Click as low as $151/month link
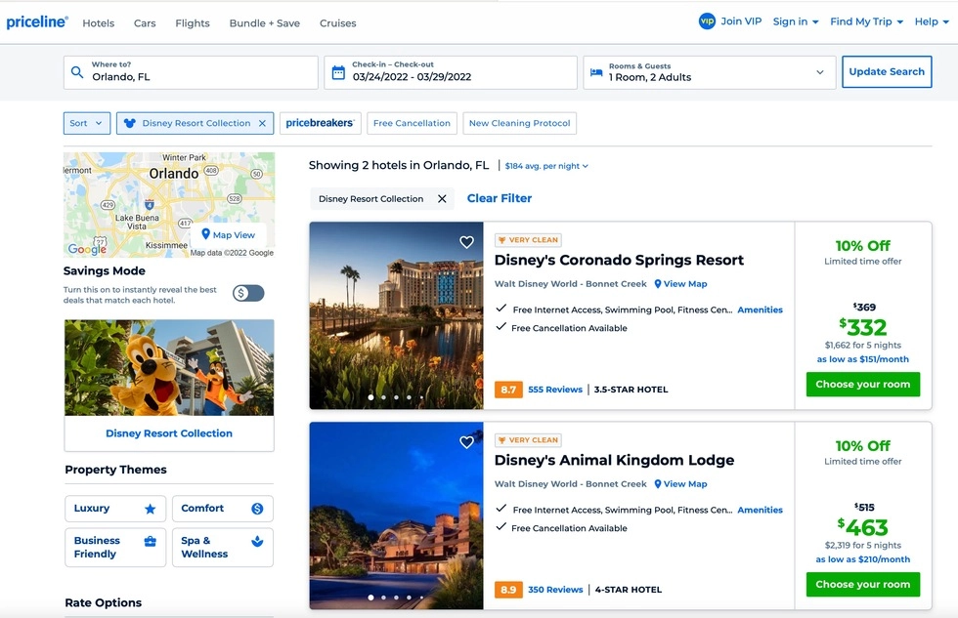 [862, 359]
